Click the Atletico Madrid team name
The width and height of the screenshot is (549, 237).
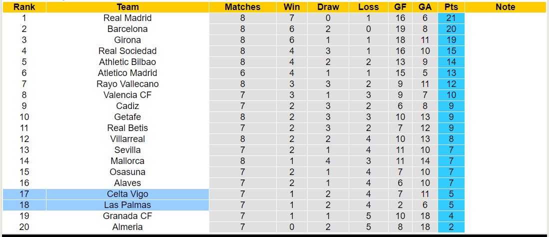click(127, 73)
